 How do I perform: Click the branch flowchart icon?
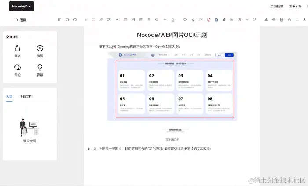pyautogui.click(x=255, y=20)
